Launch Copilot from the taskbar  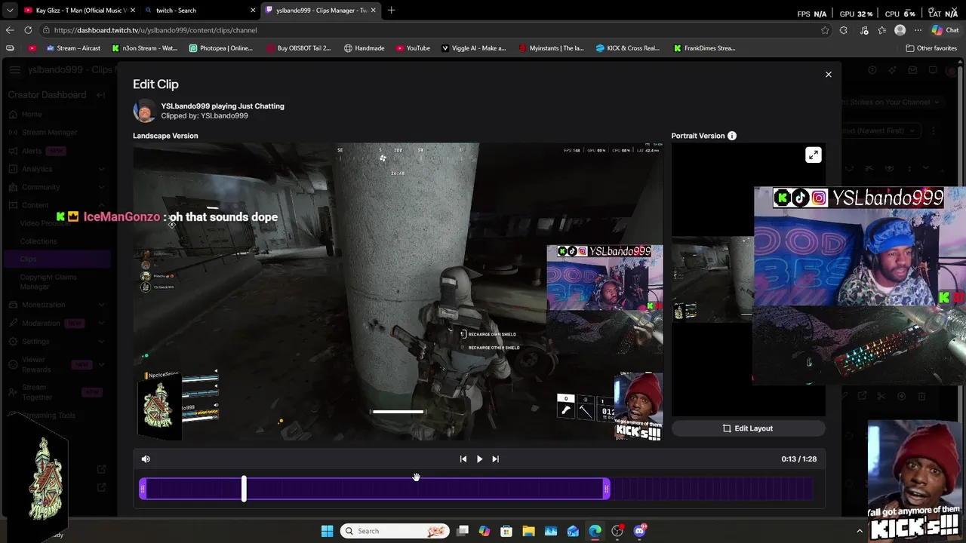coord(485,531)
